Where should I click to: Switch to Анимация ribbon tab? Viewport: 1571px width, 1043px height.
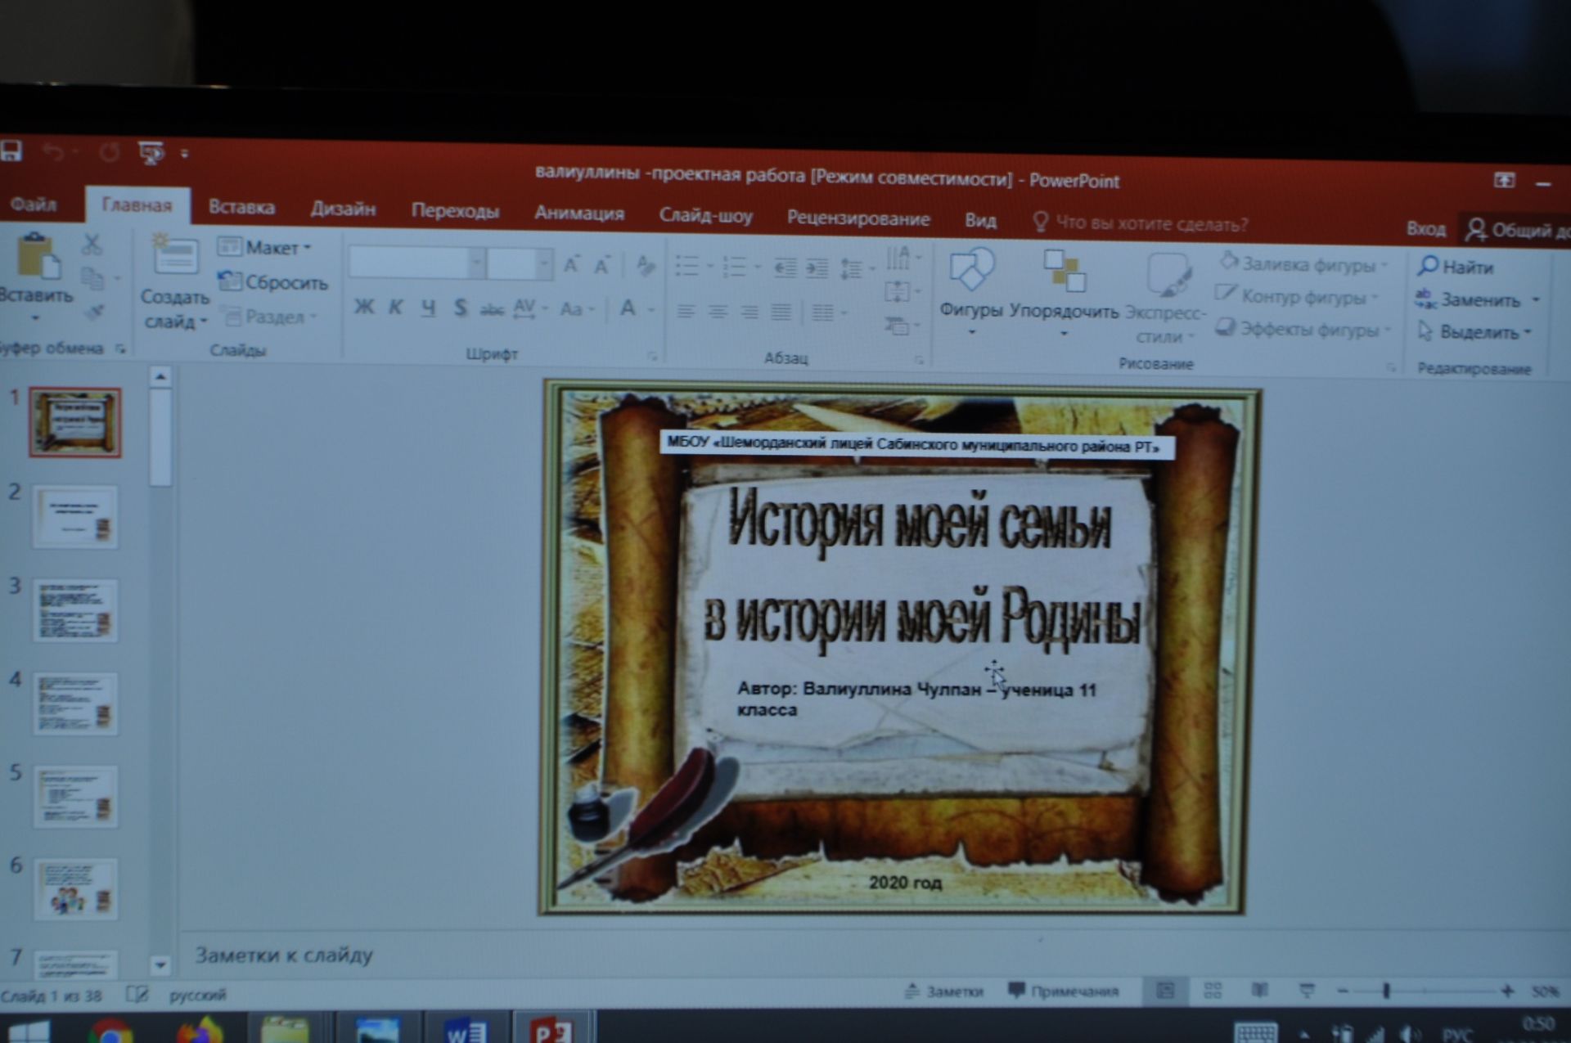click(579, 214)
